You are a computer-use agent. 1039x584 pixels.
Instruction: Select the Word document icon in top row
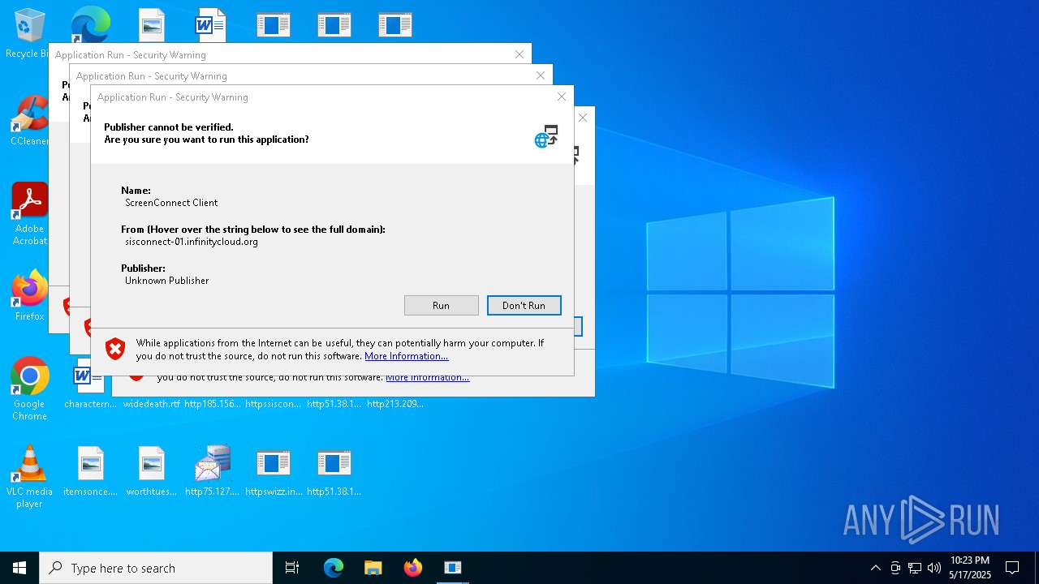point(210,24)
